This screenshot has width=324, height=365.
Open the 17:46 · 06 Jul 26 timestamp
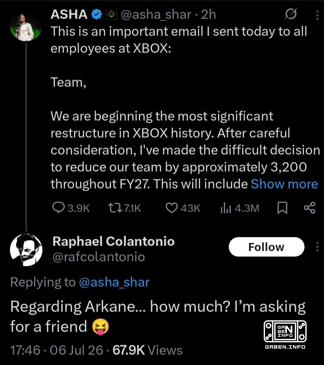(57, 350)
